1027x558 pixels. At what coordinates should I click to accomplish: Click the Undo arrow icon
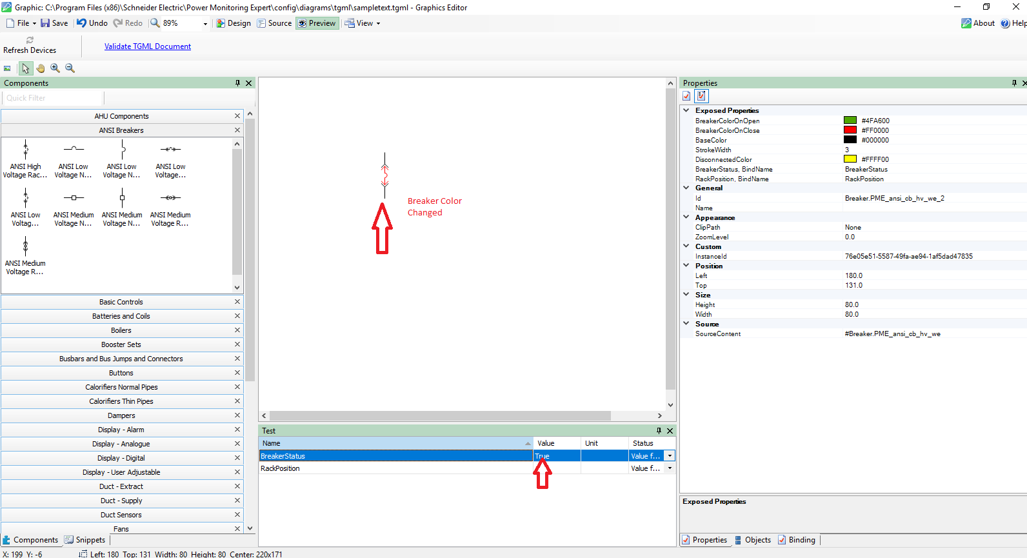click(82, 23)
